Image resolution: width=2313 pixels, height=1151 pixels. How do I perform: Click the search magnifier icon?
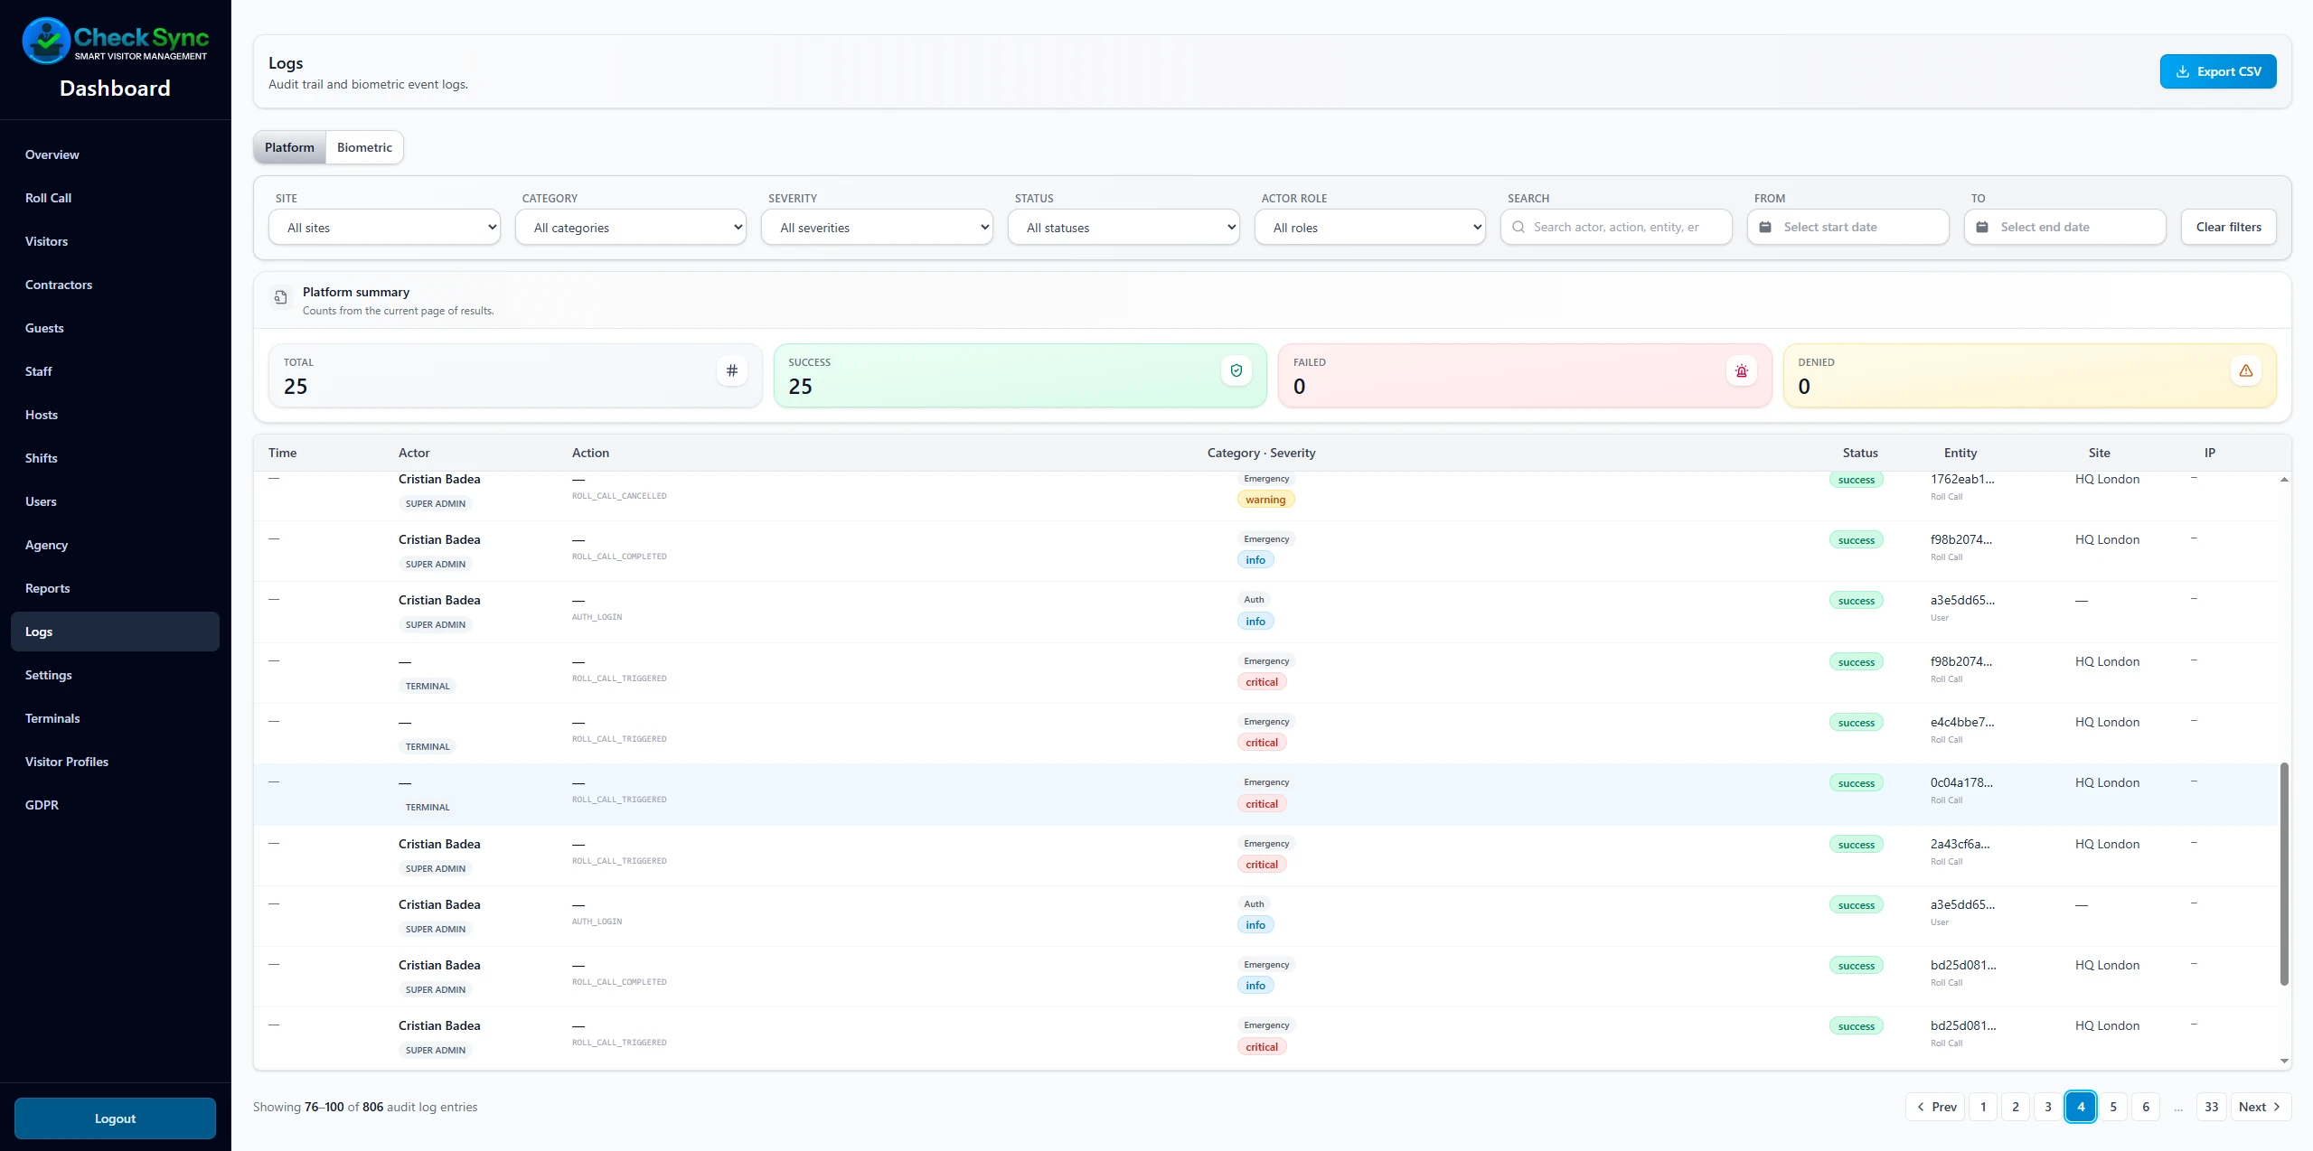(1518, 227)
